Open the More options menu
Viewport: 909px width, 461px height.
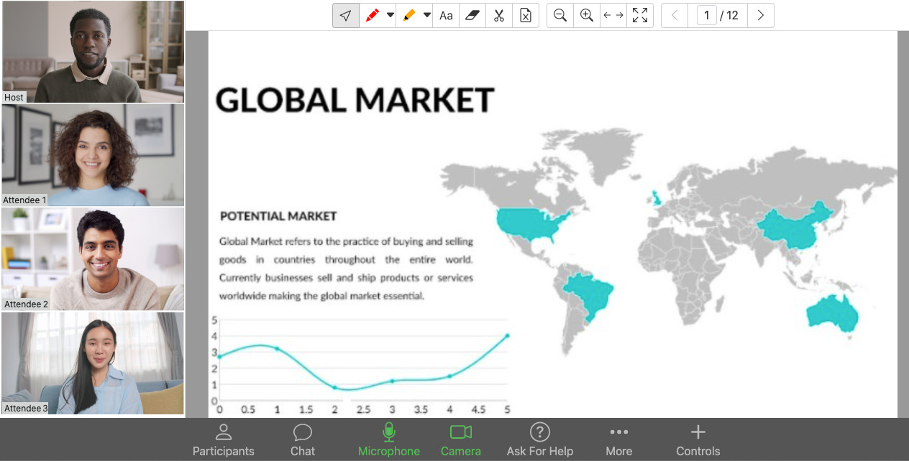coord(619,440)
